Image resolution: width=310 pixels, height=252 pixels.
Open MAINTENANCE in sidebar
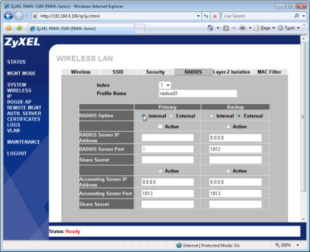click(x=24, y=142)
